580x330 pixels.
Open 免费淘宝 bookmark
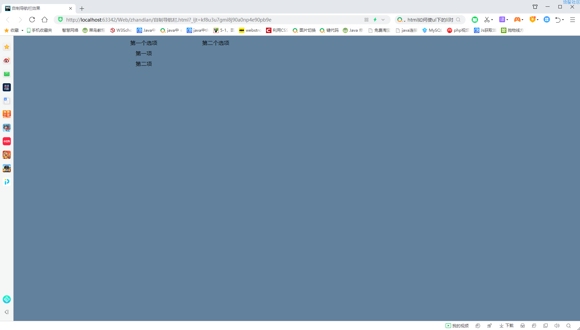pyautogui.click(x=379, y=30)
